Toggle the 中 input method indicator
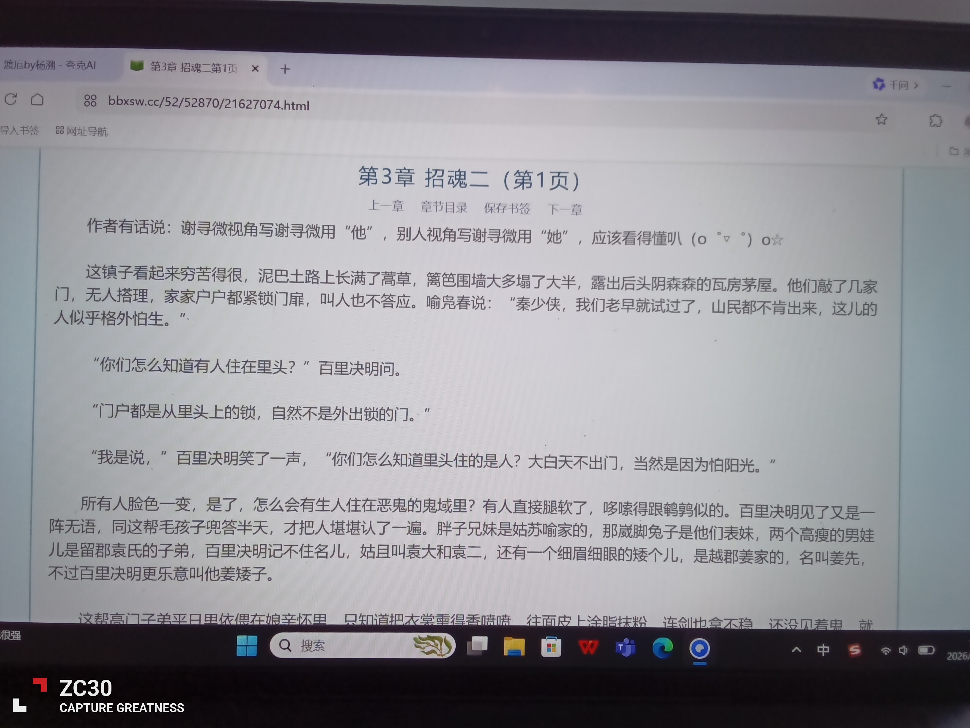The image size is (970, 728). coord(823,650)
